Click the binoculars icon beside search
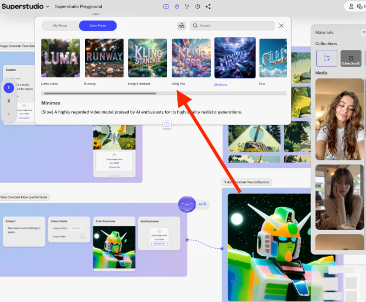This screenshot has height=302, width=366. tap(182, 26)
